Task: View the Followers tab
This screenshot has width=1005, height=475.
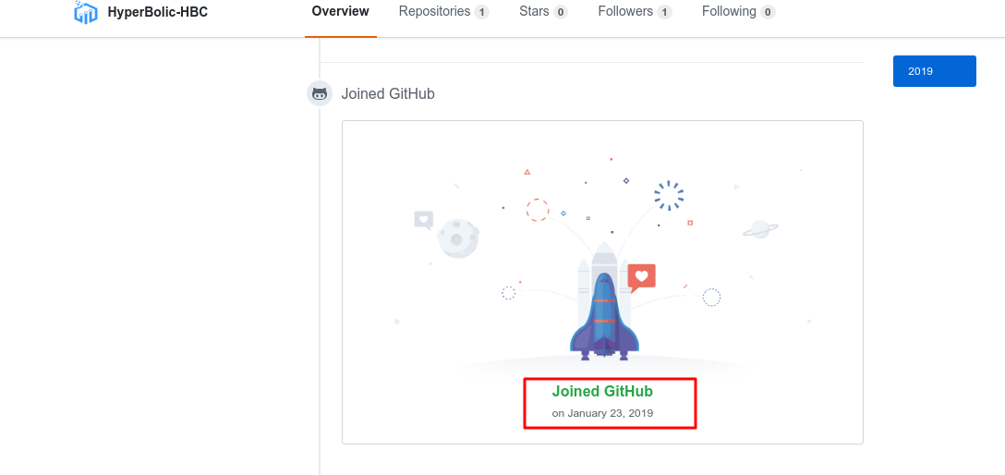Action: point(635,11)
